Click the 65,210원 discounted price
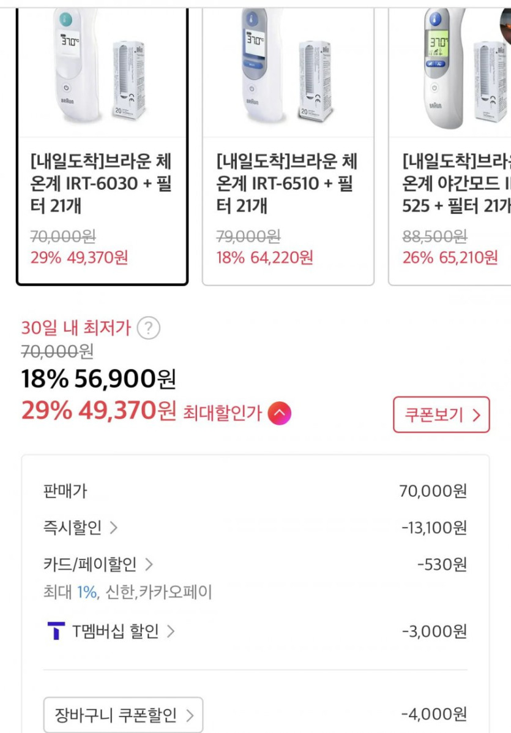Image resolution: width=511 pixels, height=733 pixels. pos(468,257)
